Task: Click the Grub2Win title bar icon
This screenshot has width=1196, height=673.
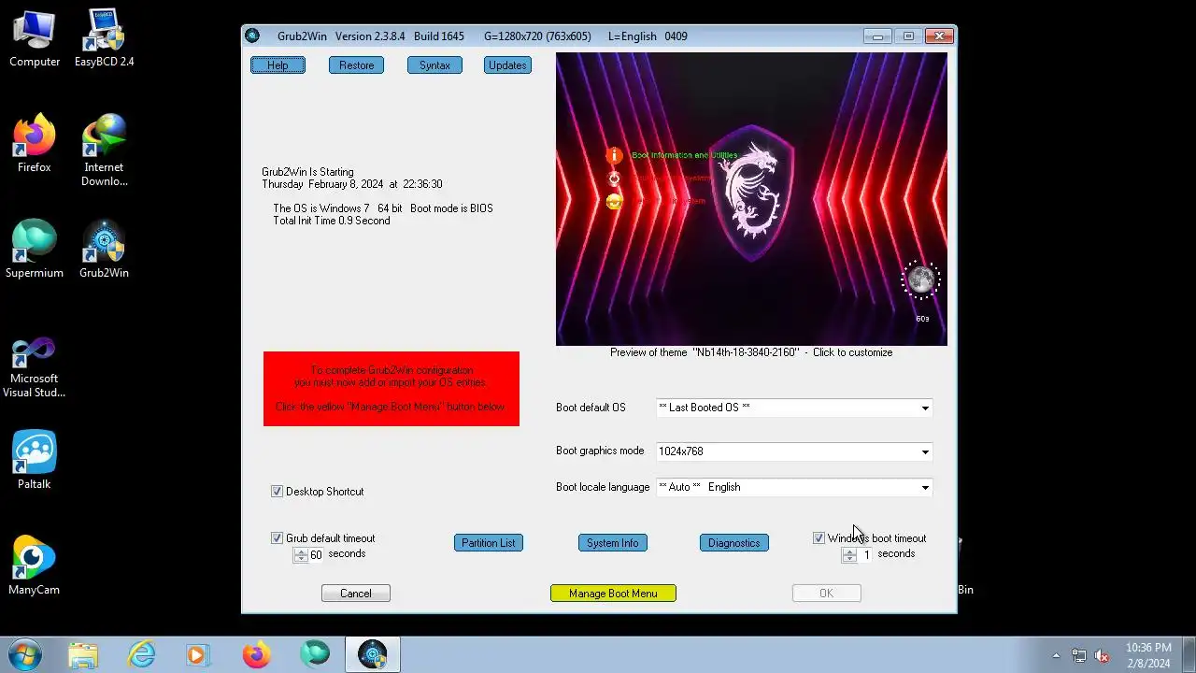Action: coord(252,36)
